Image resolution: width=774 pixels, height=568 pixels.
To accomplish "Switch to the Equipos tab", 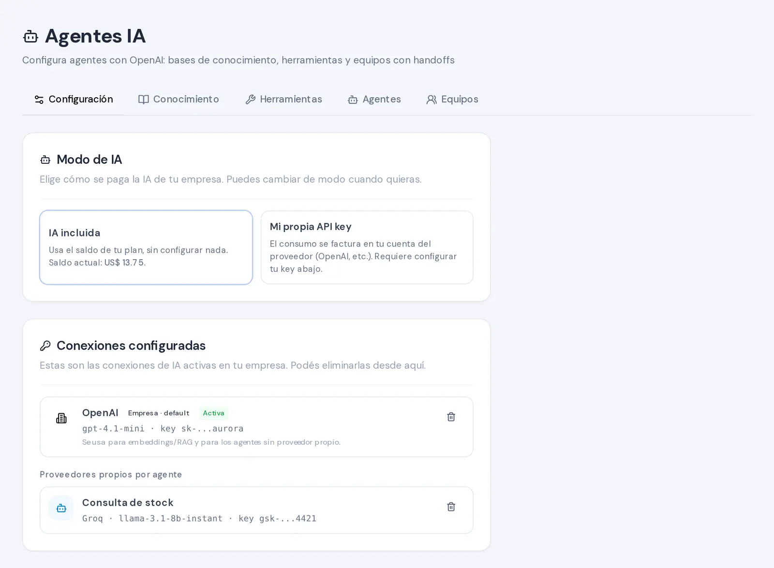I will click(x=452, y=100).
